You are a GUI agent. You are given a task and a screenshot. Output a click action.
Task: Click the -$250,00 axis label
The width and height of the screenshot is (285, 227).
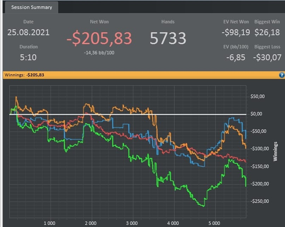pyautogui.click(x=260, y=201)
